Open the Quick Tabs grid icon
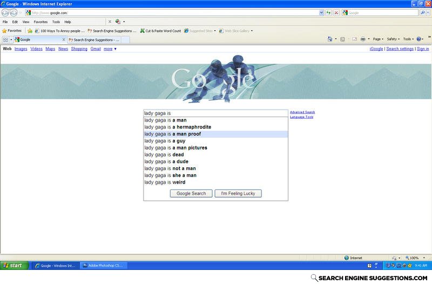This screenshot has height=284, width=432. pyautogui.click(x=5, y=39)
